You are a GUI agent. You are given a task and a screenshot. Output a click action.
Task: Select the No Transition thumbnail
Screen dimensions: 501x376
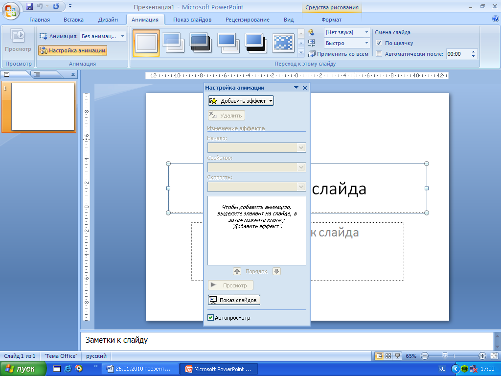[146, 43]
